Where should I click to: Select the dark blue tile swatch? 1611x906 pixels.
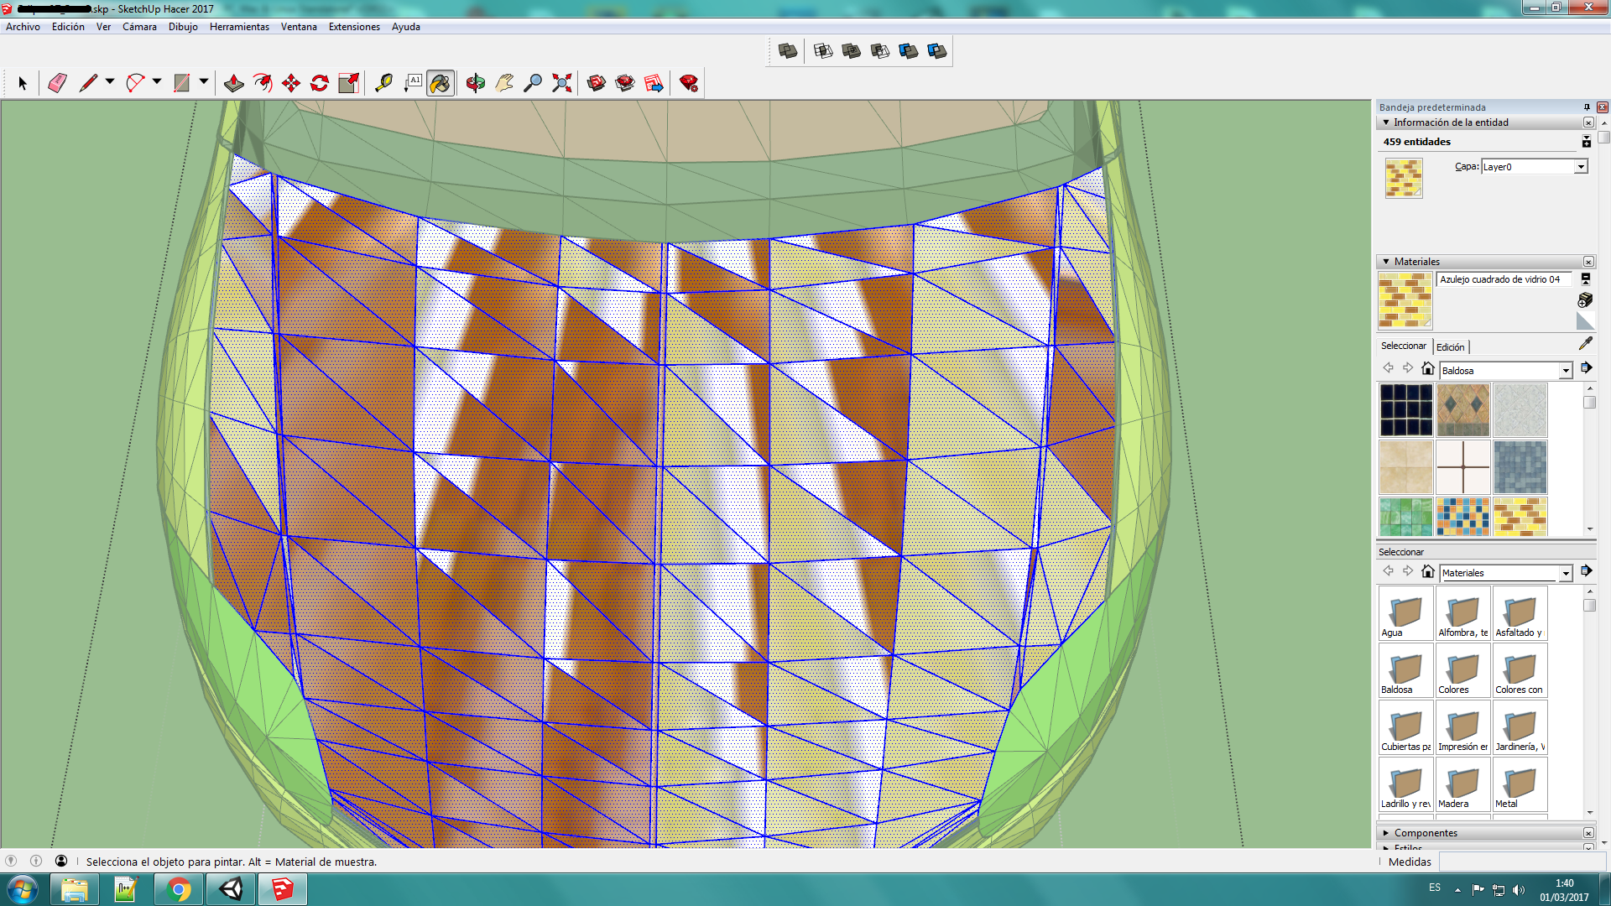click(x=1405, y=409)
